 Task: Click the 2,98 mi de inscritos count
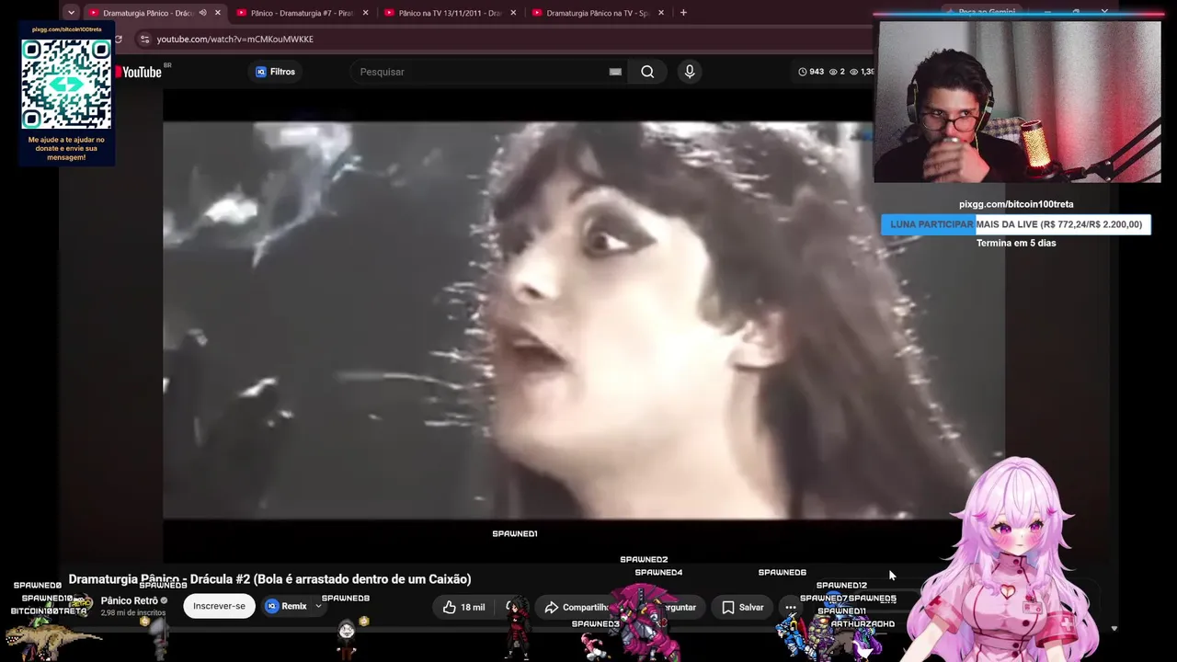(x=133, y=613)
